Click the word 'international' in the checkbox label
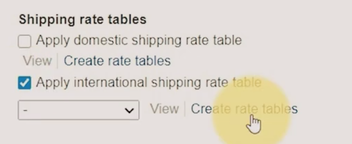This screenshot has height=144, width=352. [110, 82]
